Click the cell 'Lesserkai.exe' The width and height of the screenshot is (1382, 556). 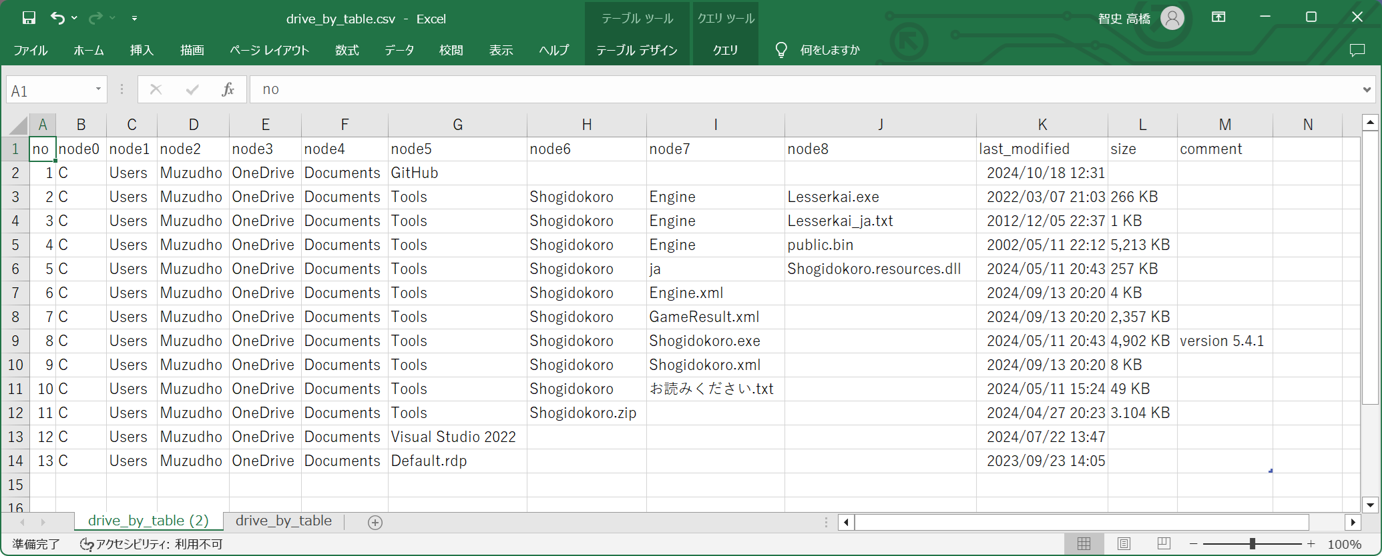881,197
